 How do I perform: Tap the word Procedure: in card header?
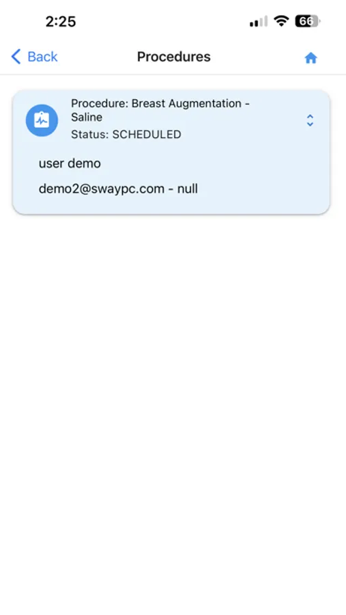[100, 104]
